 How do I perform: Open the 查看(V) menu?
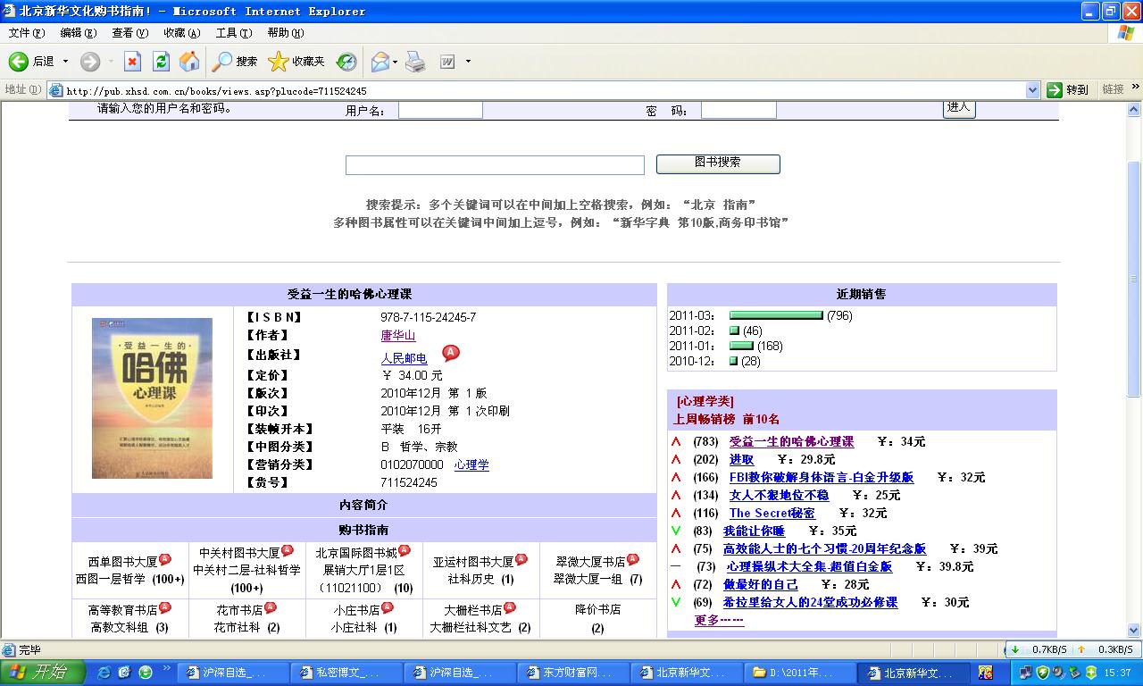(x=129, y=33)
